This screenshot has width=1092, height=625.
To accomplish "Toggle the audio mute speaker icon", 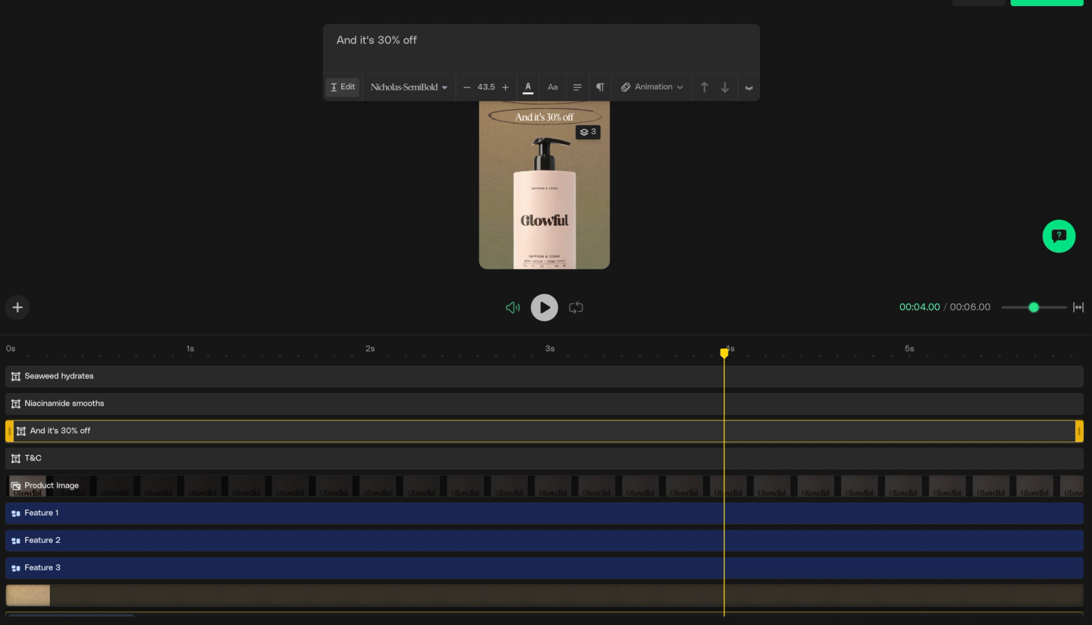I will click(513, 307).
